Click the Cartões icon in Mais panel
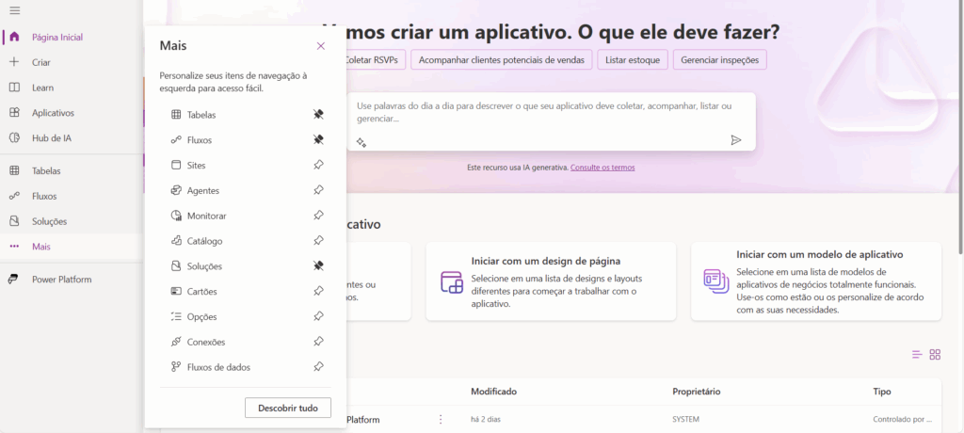The height and width of the screenshot is (433, 964). [176, 292]
